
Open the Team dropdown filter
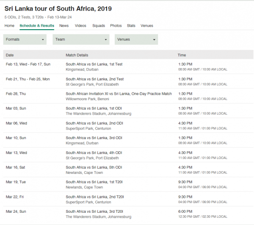(81, 39)
